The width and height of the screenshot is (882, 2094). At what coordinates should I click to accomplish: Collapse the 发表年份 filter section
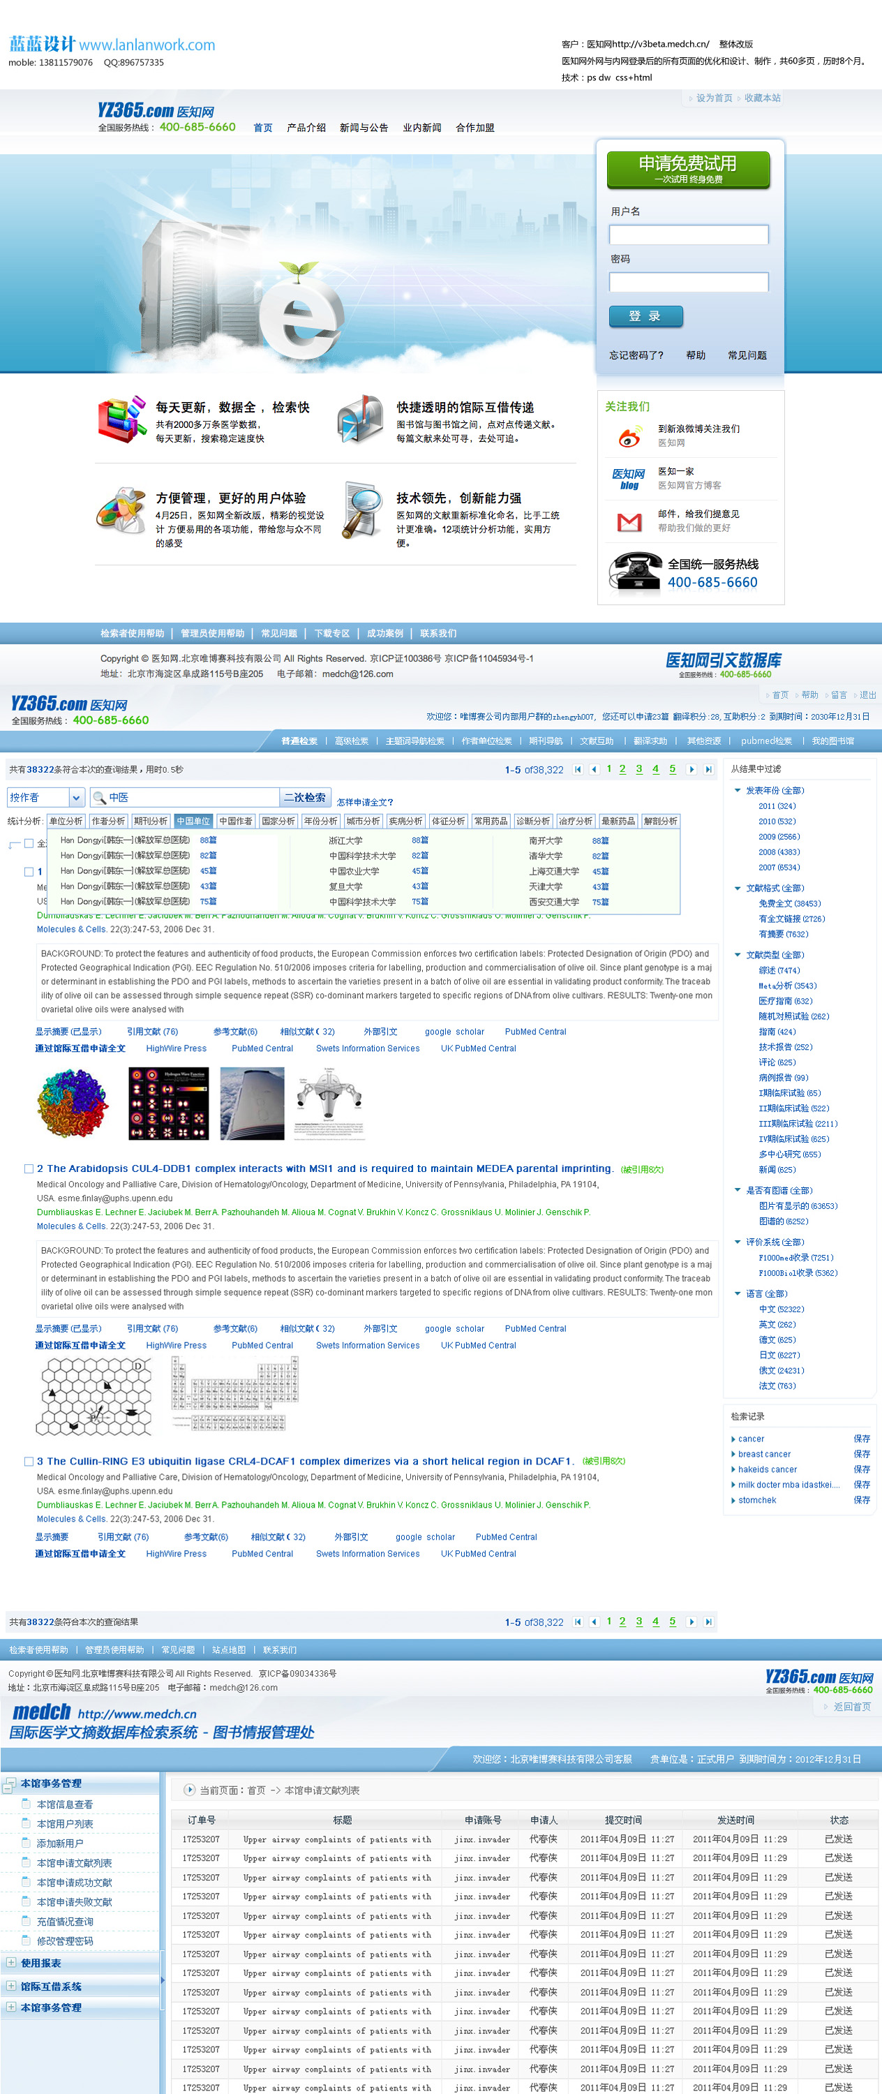pyautogui.click(x=738, y=790)
